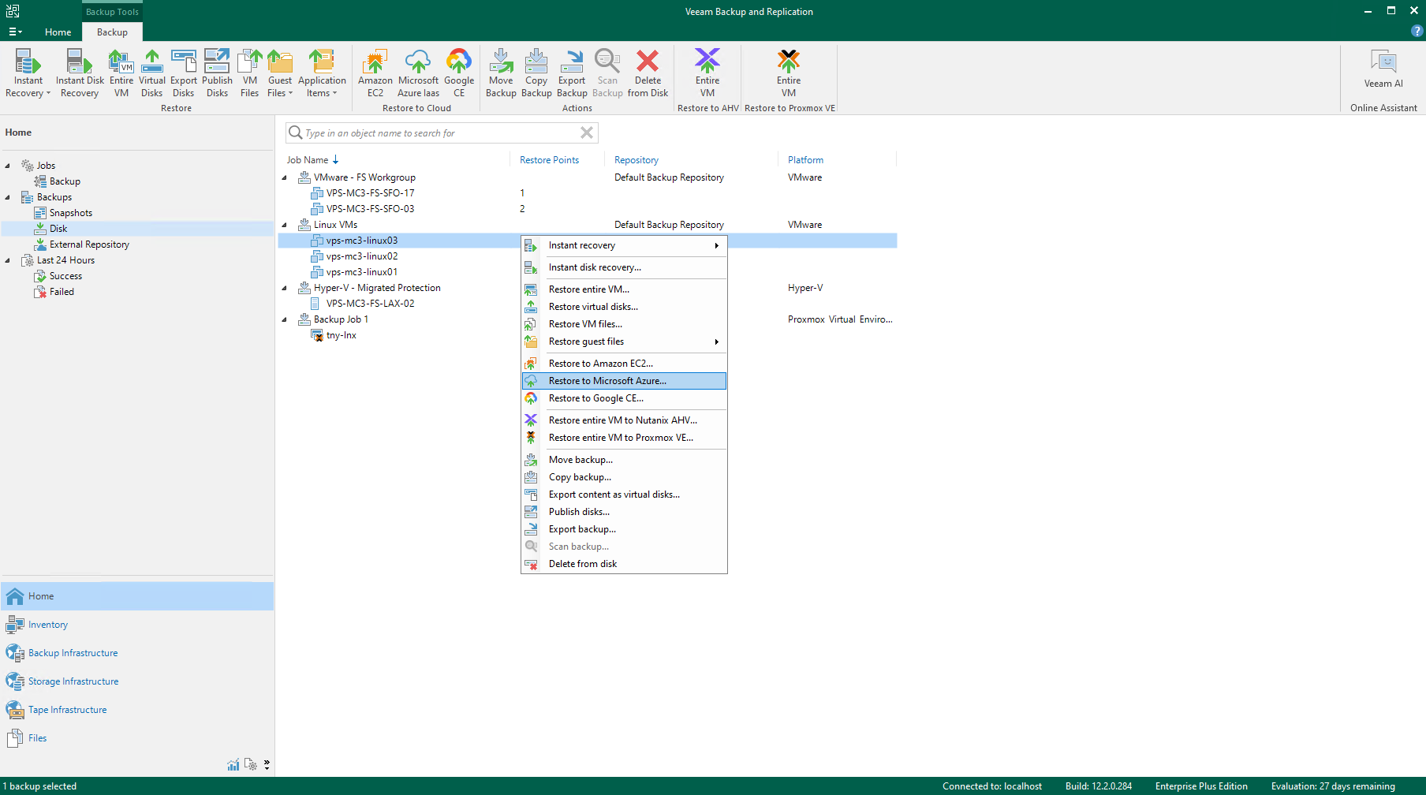
Task: Collapse the Jobs tree node
Action: pos(8,166)
